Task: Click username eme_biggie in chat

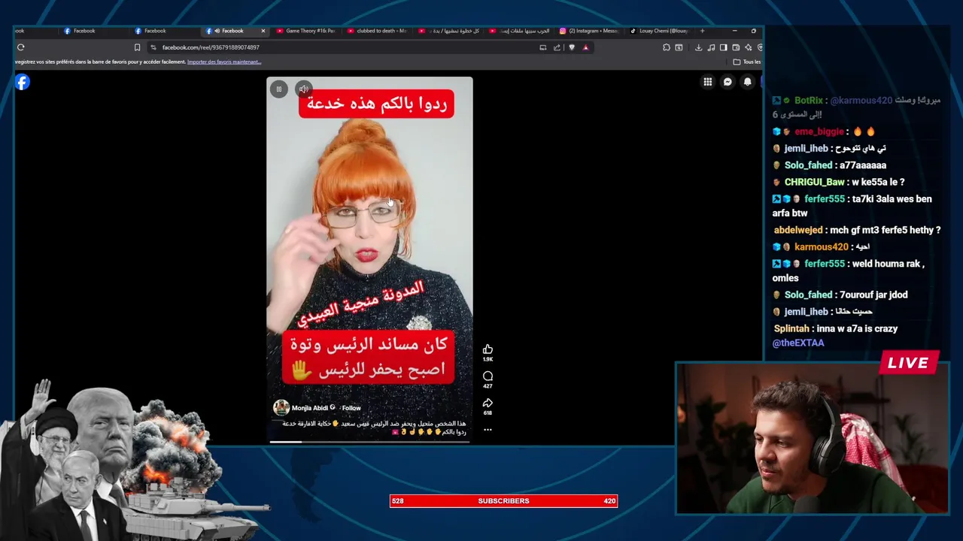Action: (819, 131)
